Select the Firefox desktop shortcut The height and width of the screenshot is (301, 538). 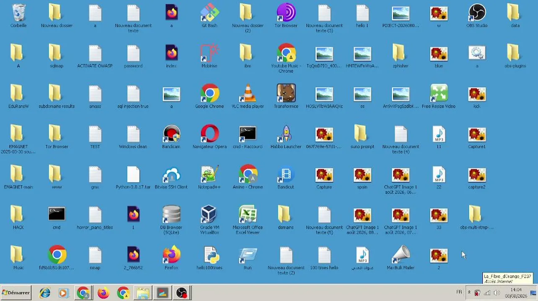[171, 258]
